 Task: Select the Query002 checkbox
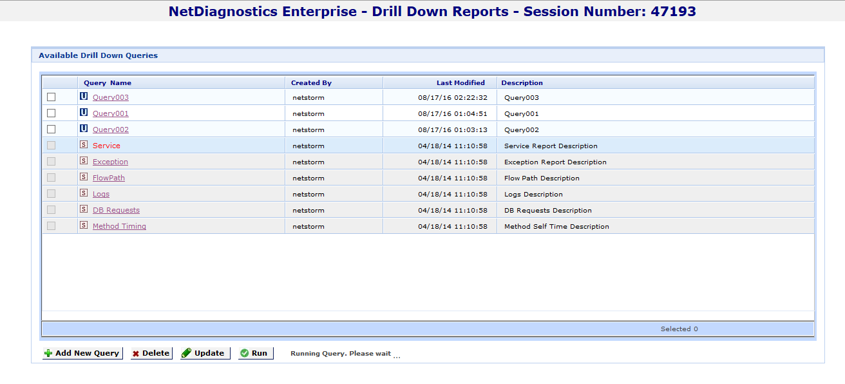(52, 130)
